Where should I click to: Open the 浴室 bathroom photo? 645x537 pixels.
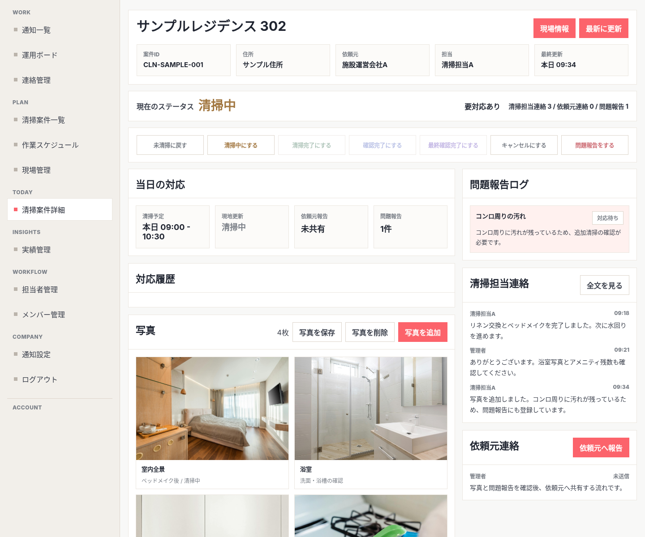click(371, 409)
